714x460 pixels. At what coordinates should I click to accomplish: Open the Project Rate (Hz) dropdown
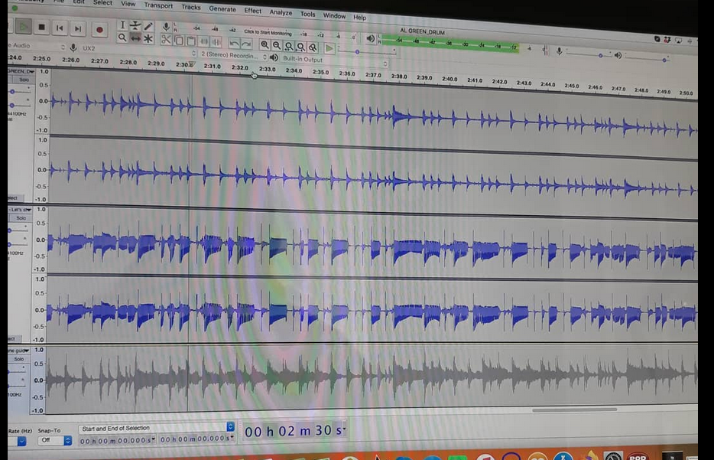click(x=18, y=441)
